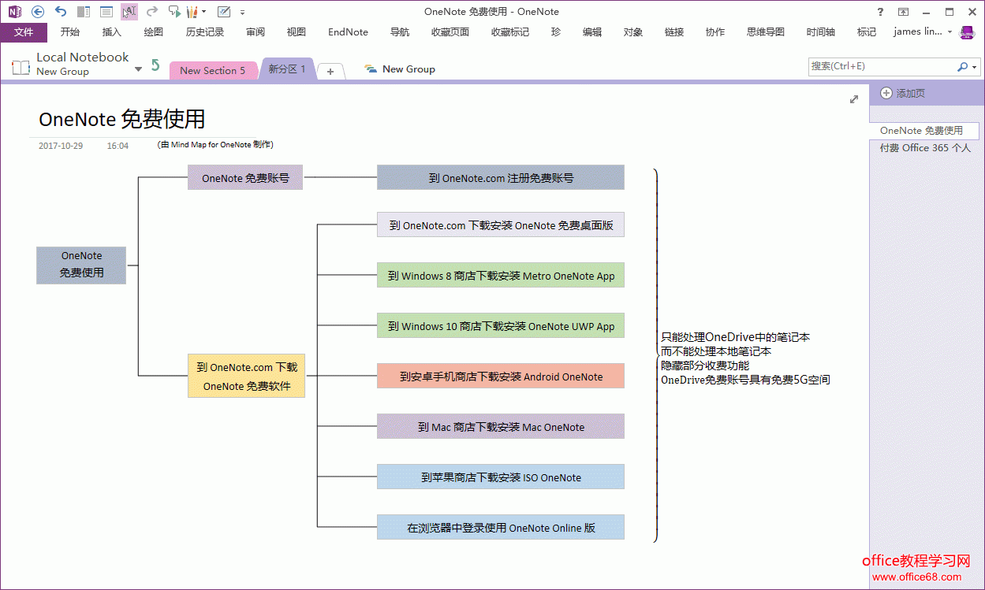Open the search scope dropdown arrow

[x=975, y=68]
